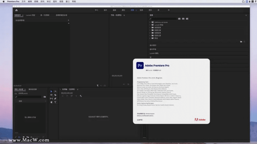Select the Type tool
257x144 pixels.
55,102
